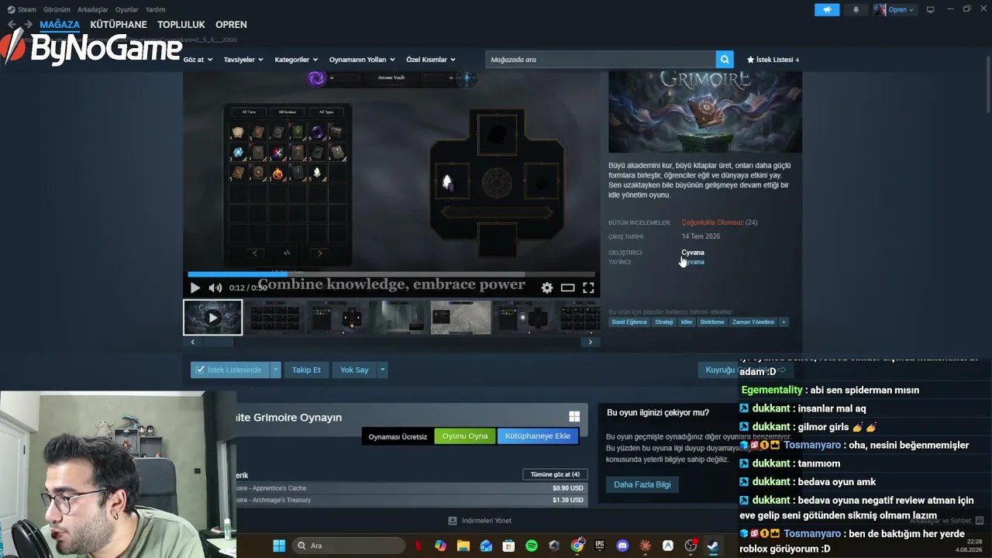Screen dimensions: 992x558
Task: Open the Yardım menu
Action: (155, 9)
